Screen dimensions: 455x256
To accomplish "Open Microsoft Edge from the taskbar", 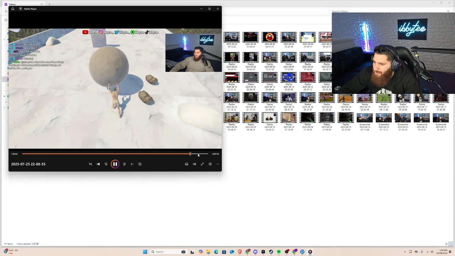I will click(216, 252).
